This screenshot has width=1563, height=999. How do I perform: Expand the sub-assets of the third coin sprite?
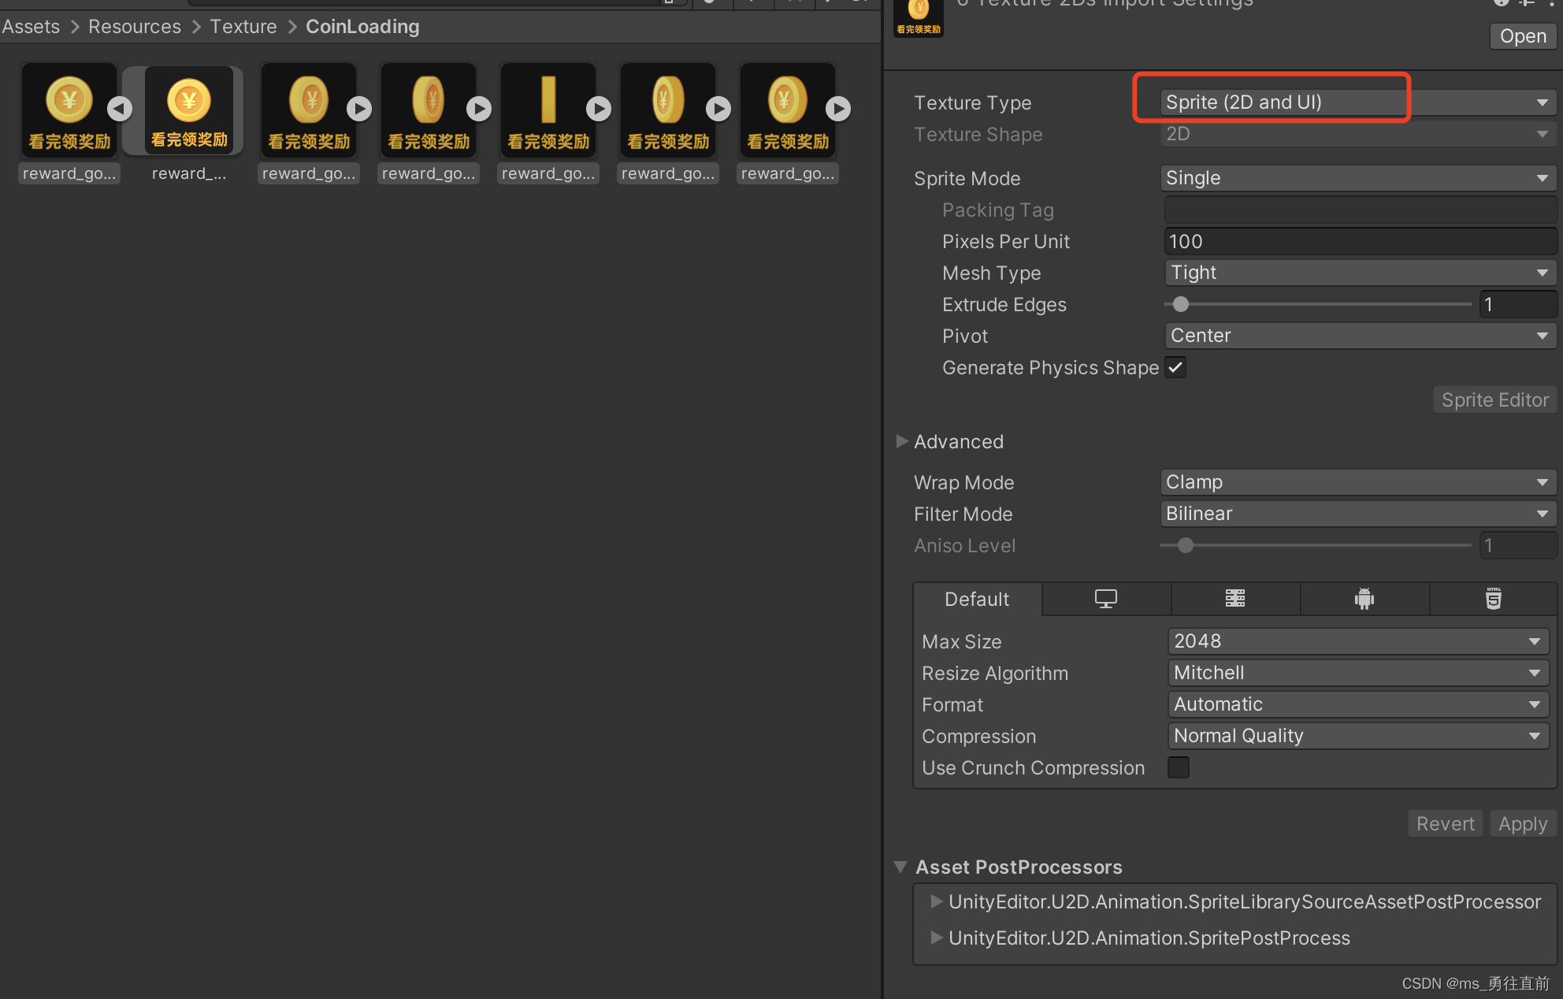pos(359,108)
